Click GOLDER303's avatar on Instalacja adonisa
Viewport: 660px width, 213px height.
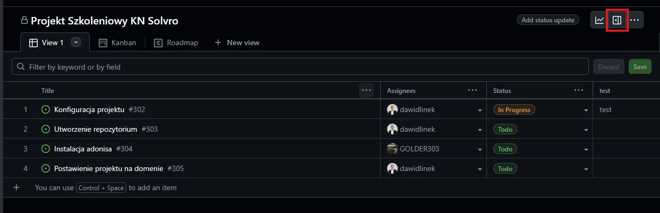click(x=392, y=149)
